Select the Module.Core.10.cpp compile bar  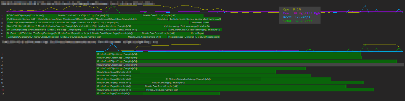(x=67, y=30)
